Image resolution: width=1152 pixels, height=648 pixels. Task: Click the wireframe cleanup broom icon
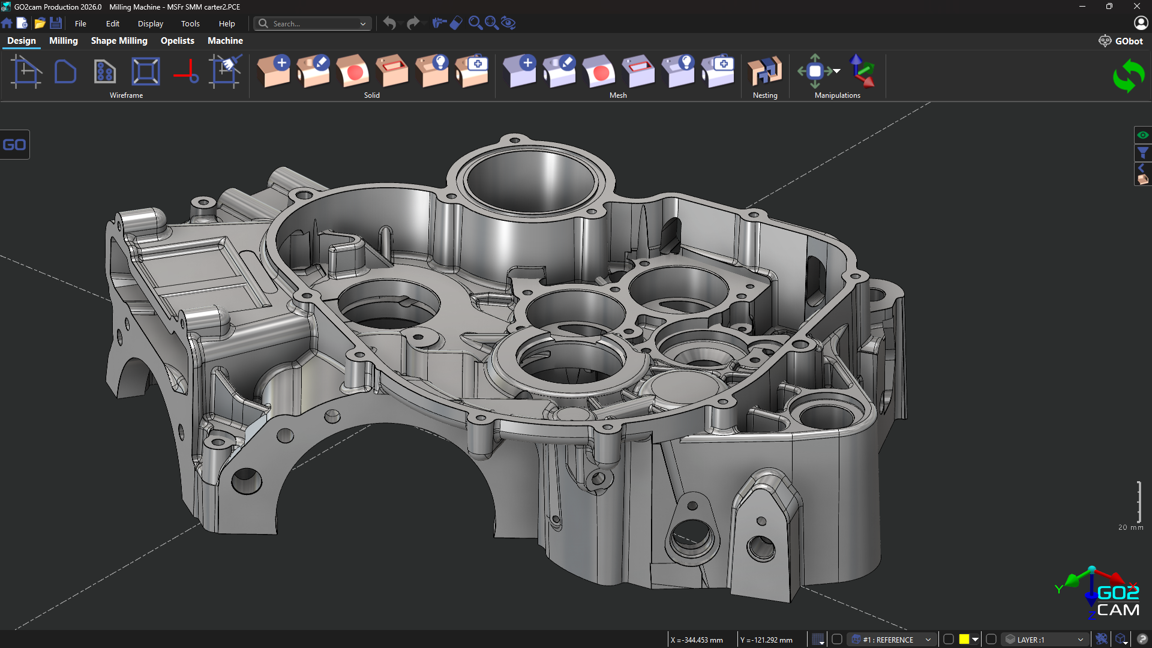226,71
